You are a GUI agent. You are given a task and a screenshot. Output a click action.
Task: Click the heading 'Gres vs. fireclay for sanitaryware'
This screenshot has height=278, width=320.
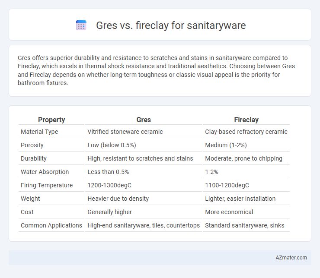(171, 25)
